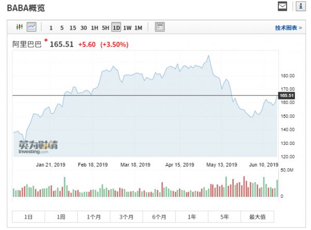
Task: Set interval to 1 minute
Action: tap(51, 28)
